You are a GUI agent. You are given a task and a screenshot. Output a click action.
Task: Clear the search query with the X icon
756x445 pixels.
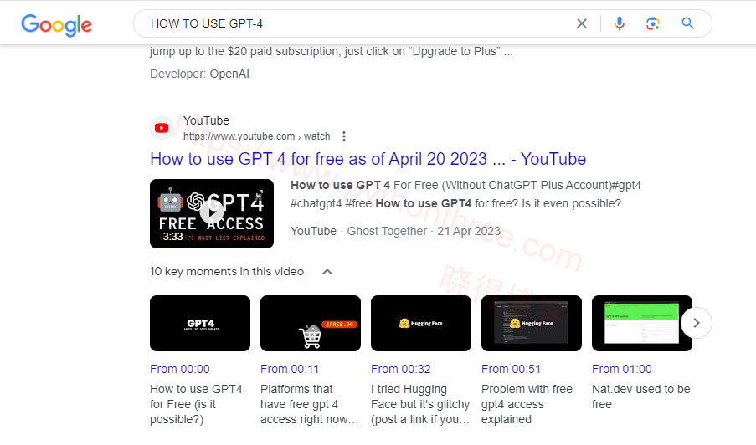pos(582,23)
